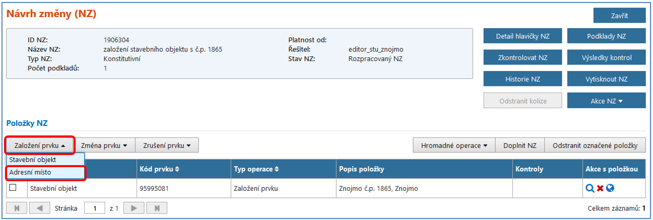Collapse the Založení prvku dropdown

click(40, 145)
